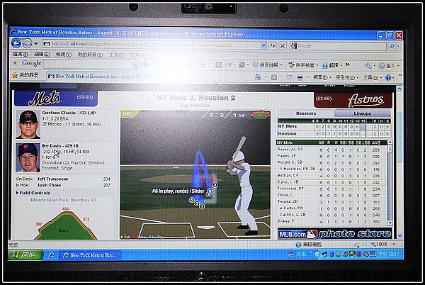Click the RSS feeds icon on command bar
This screenshot has width=425, height=285.
coord(274,77)
